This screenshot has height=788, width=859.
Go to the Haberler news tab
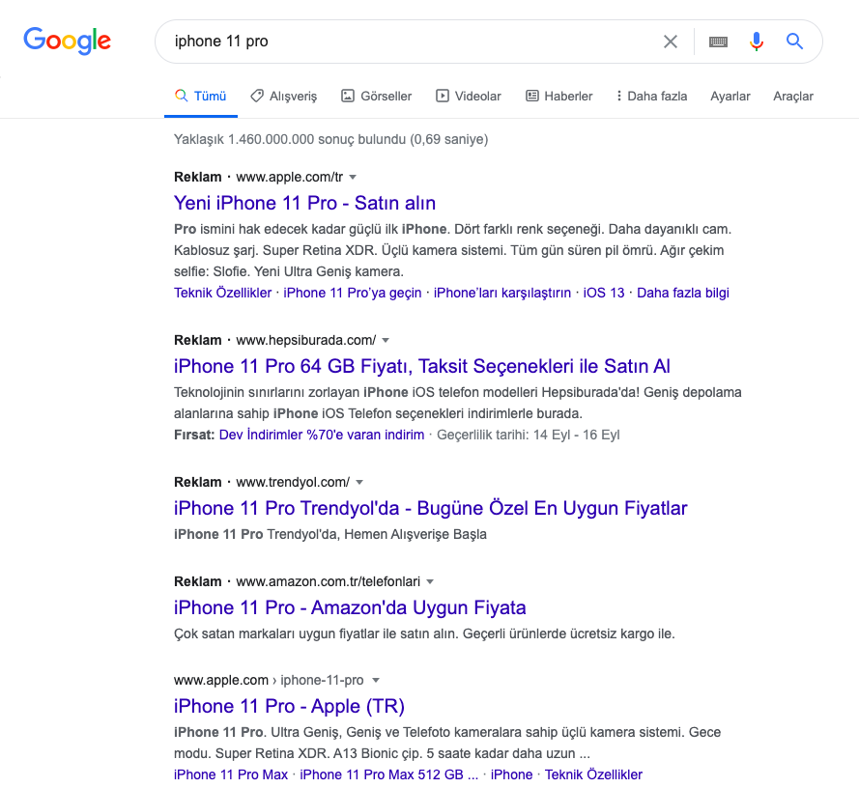pos(559,96)
